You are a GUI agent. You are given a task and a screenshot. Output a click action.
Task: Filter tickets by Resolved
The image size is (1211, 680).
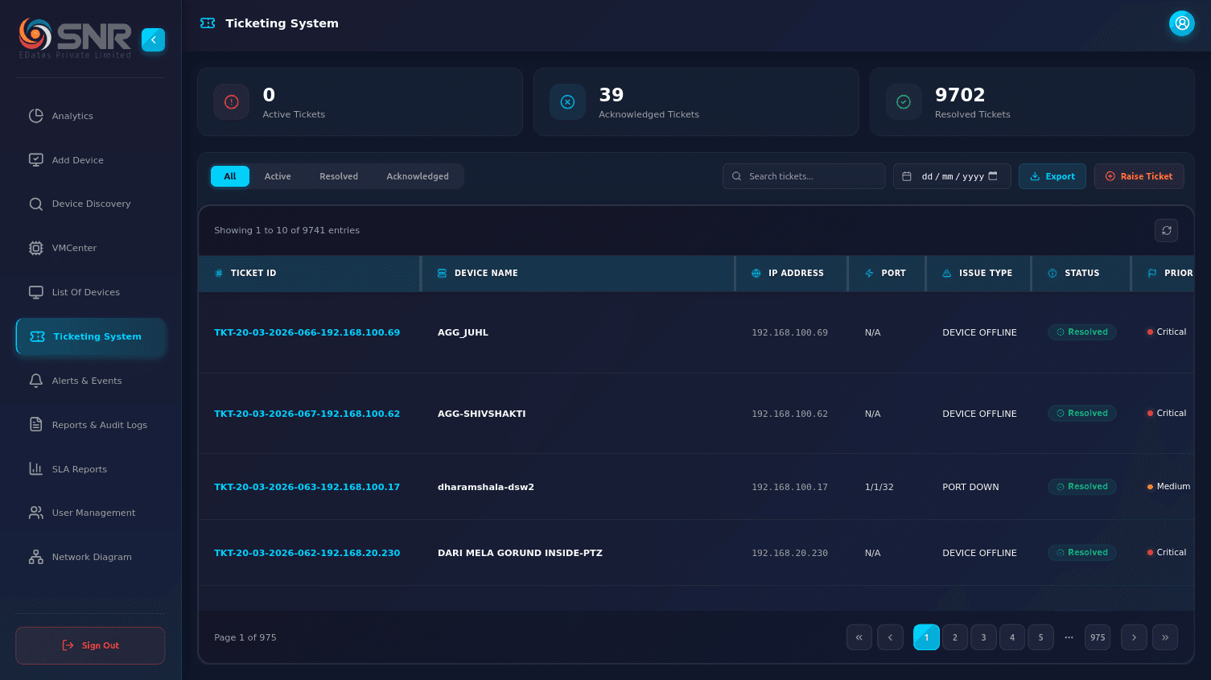coord(338,176)
